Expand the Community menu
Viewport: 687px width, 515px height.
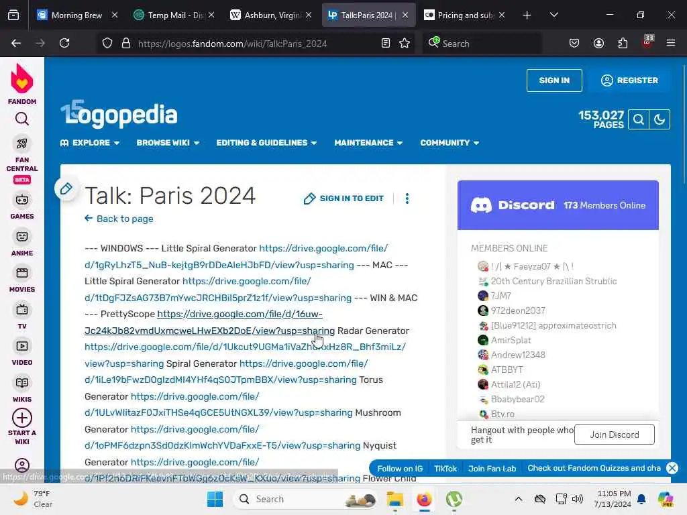(450, 143)
